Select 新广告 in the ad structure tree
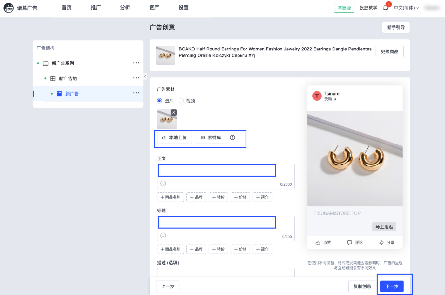 coord(72,94)
